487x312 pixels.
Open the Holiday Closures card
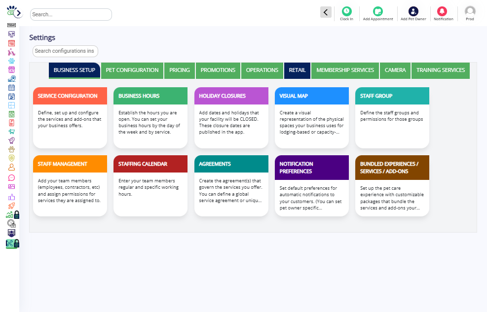(x=231, y=117)
